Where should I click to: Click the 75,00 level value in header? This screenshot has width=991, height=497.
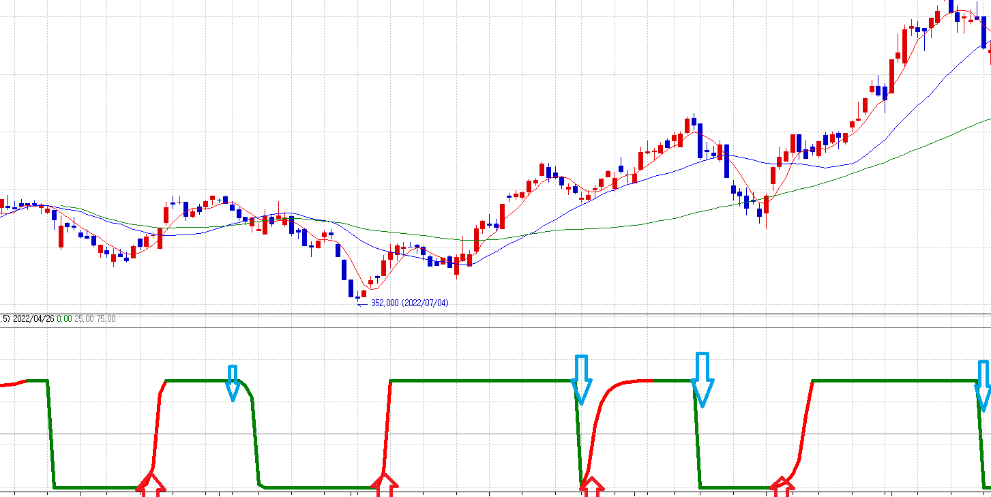click(106, 318)
